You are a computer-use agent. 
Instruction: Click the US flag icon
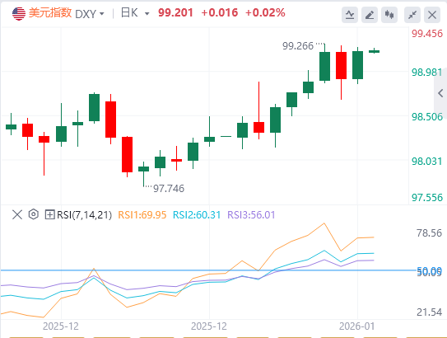(x=19, y=13)
